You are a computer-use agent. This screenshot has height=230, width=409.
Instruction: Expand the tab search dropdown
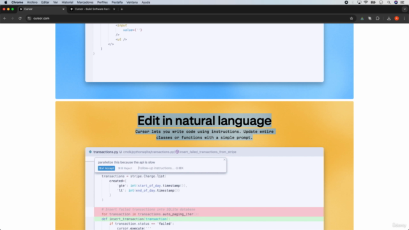click(x=405, y=9)
